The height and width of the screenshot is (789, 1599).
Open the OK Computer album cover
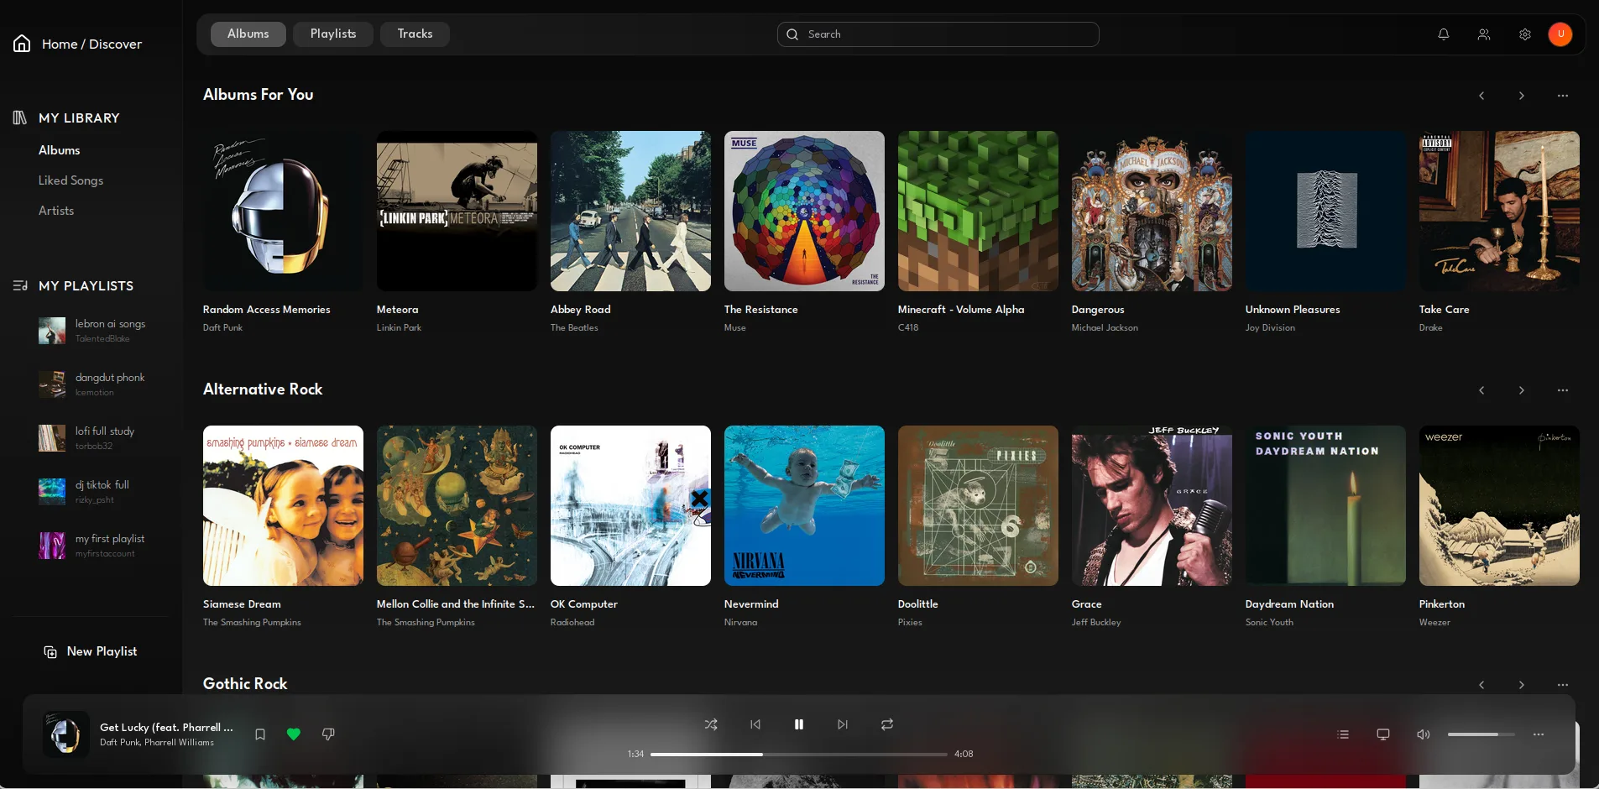tap(630, 505)
